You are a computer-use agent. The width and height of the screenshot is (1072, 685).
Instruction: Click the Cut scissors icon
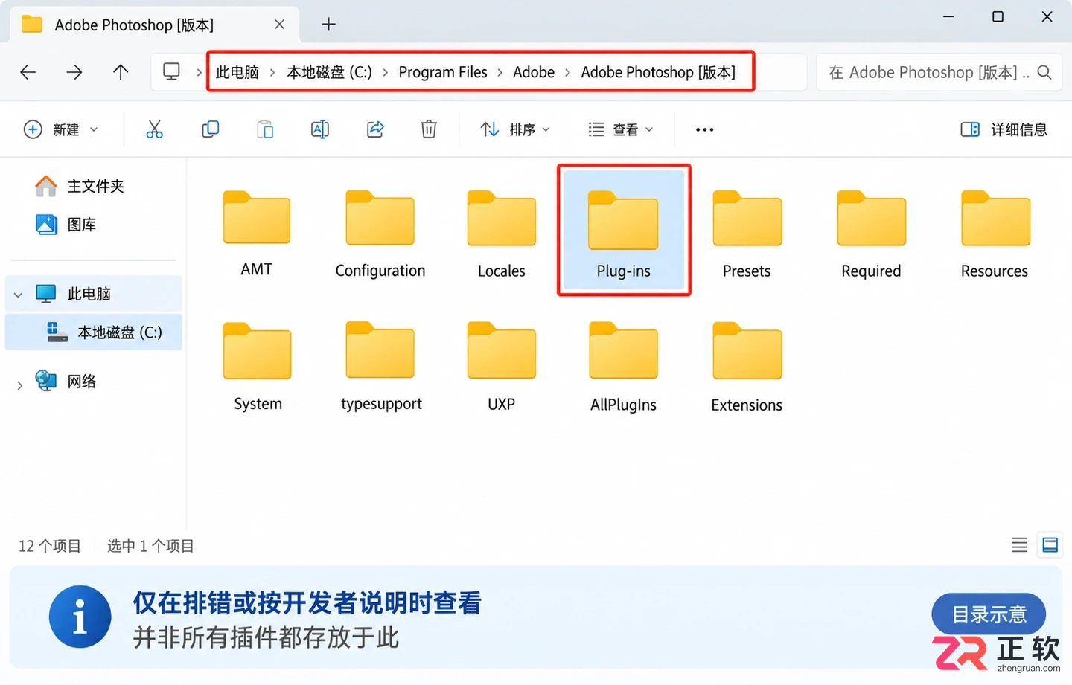(154, 129)
